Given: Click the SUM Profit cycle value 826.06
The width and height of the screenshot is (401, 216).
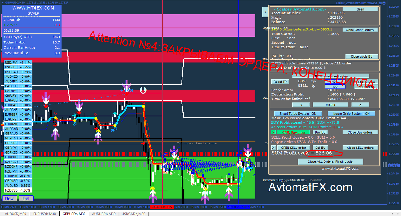Looking at the screenshot, I should [324, 153].
